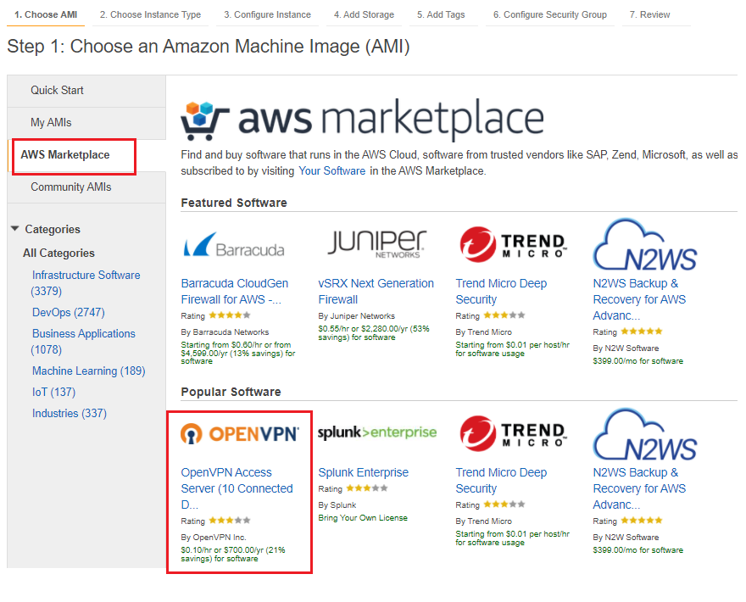This screenshot has height=602, width=746.
Task: Click the Barracuda logo in Featured Software
Action: coord(234,245)
